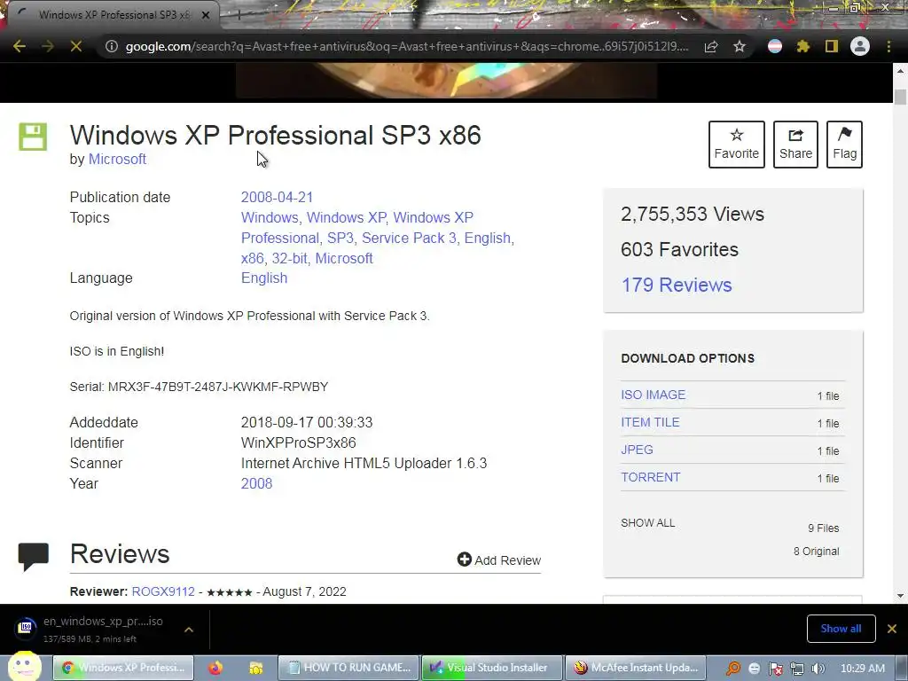
Task: Expand SHOW ALL download files
Action: point(648,523)
